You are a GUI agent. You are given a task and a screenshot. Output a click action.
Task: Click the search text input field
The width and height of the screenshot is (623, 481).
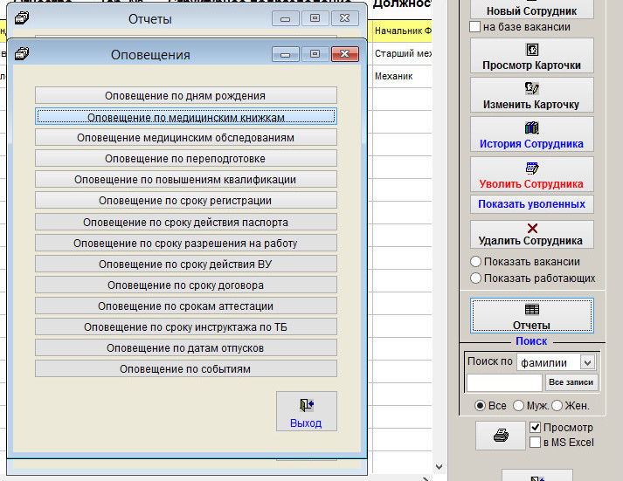[x=504, y=382]
